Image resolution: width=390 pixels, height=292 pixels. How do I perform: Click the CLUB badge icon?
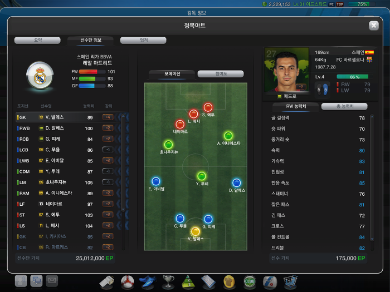click(250, 282)
